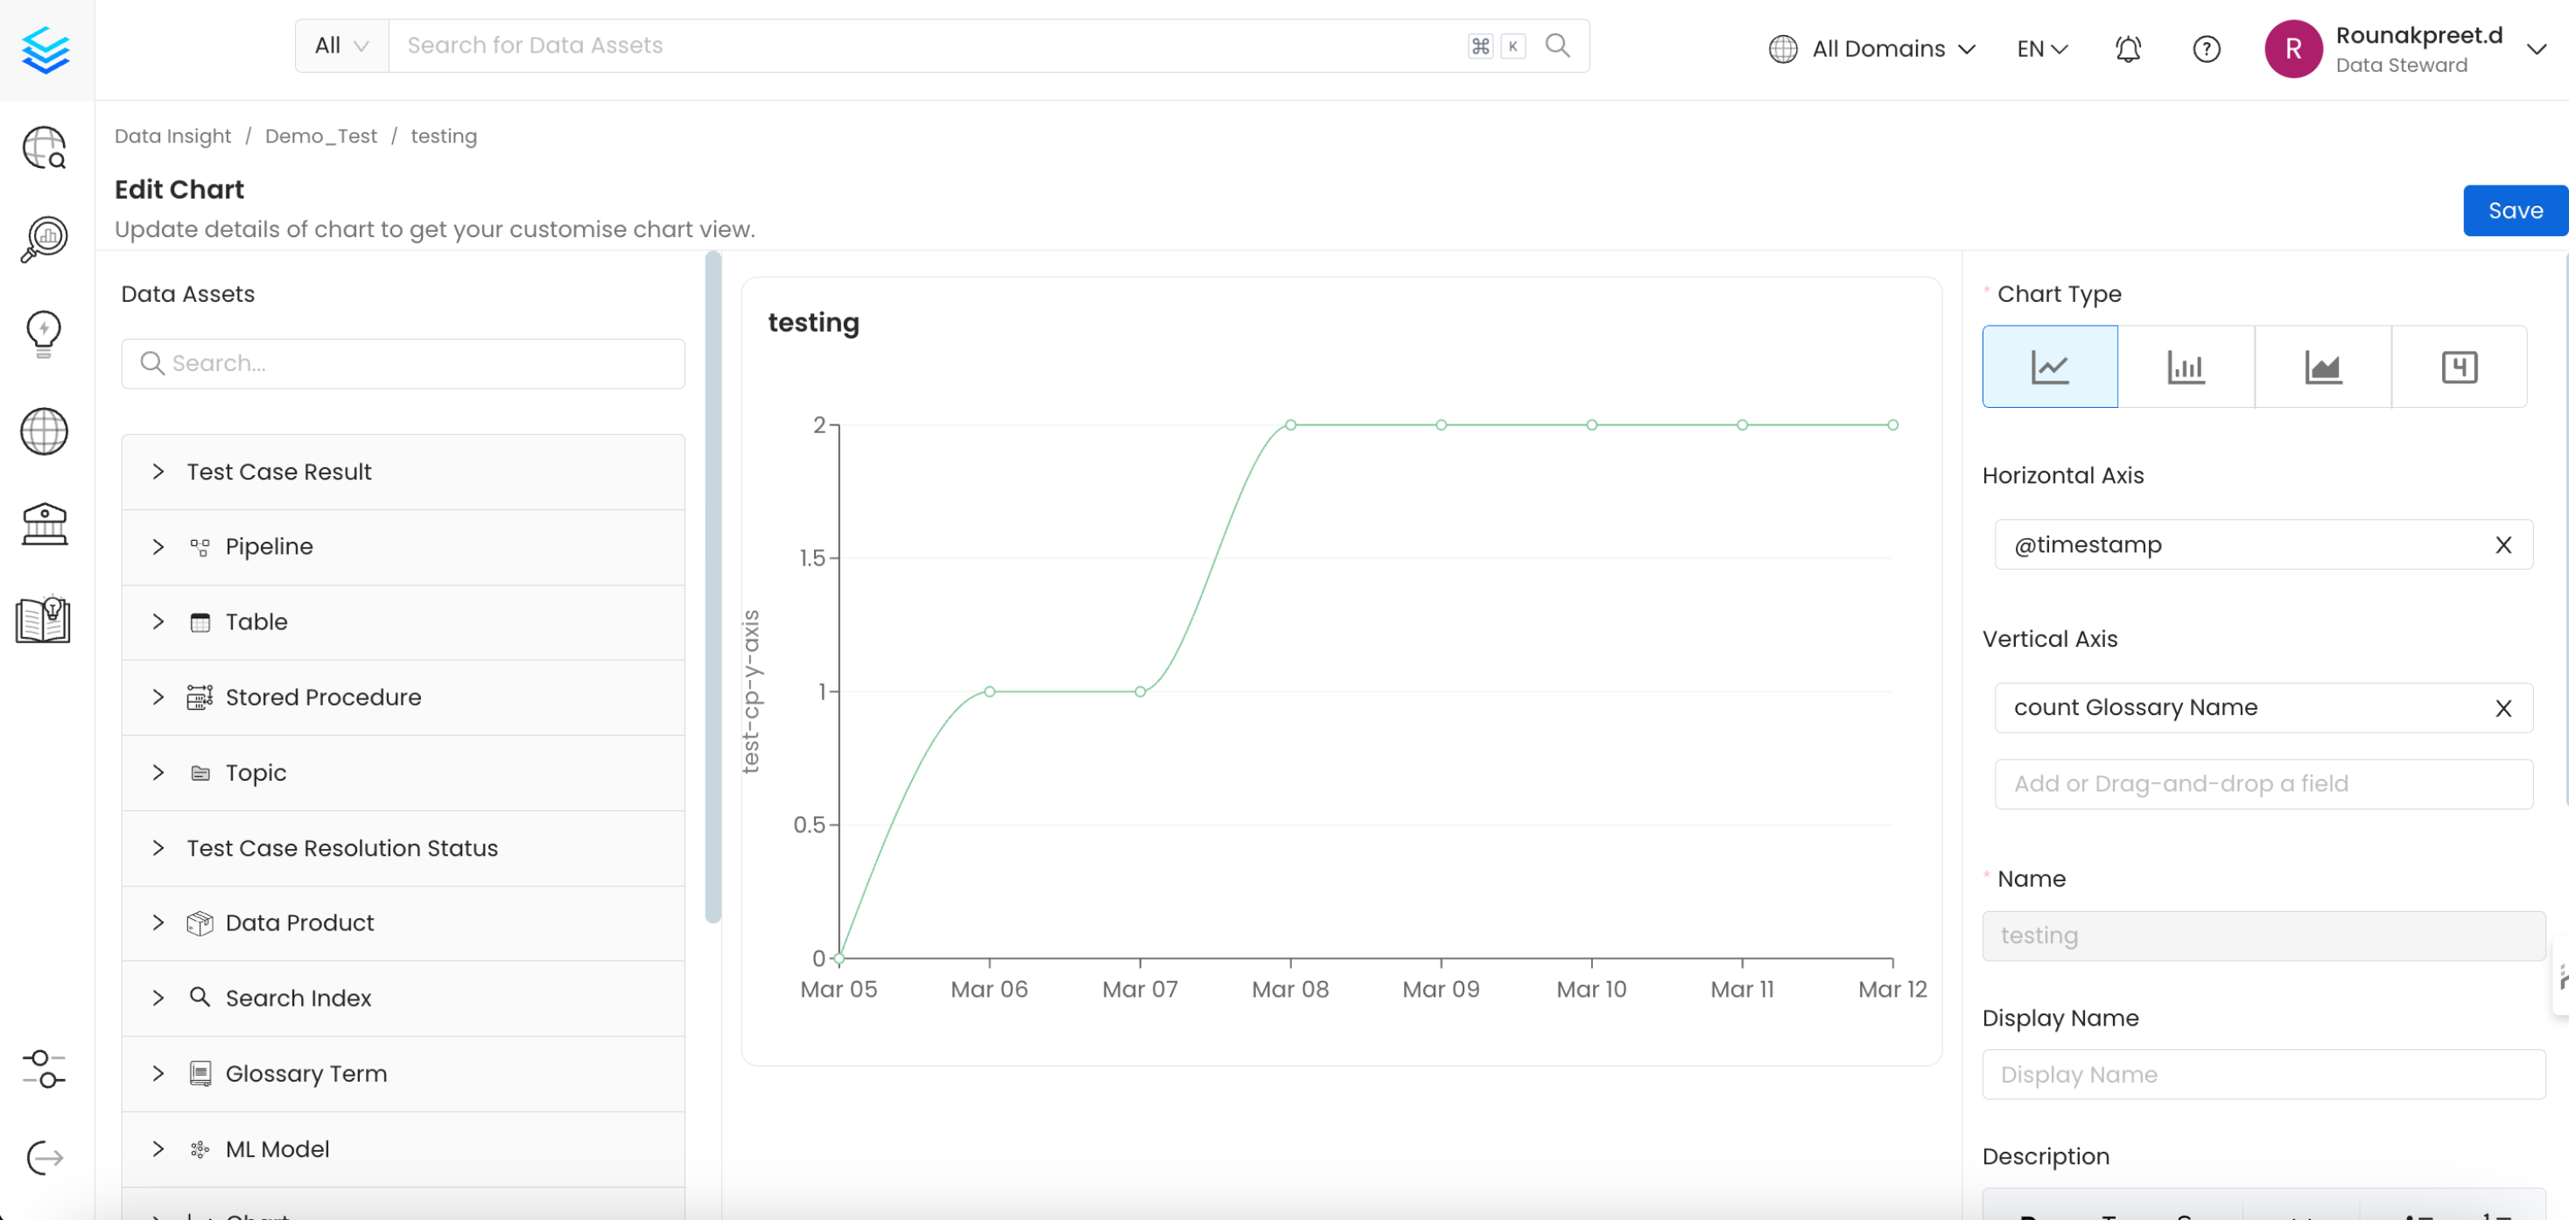Open Data Insights in the sidebar
Screen dimensions: 2576x1220
pos(43,238)
